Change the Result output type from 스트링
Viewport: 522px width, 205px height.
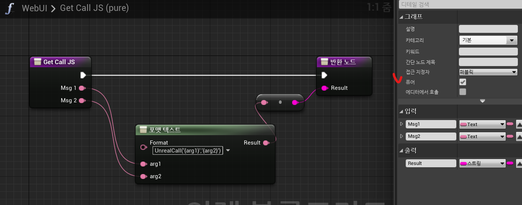point(482,163)
